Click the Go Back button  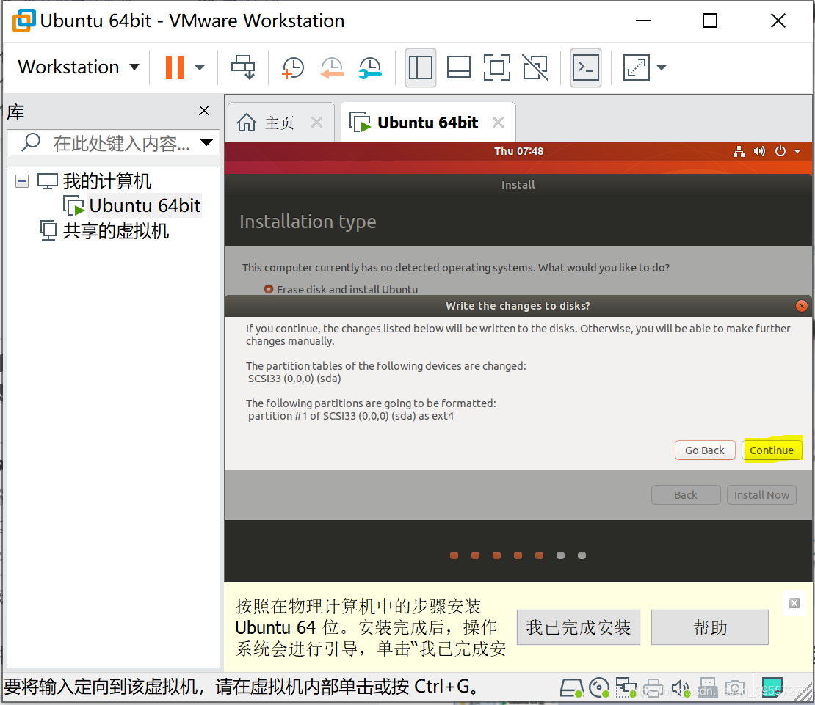coord(705,450)
